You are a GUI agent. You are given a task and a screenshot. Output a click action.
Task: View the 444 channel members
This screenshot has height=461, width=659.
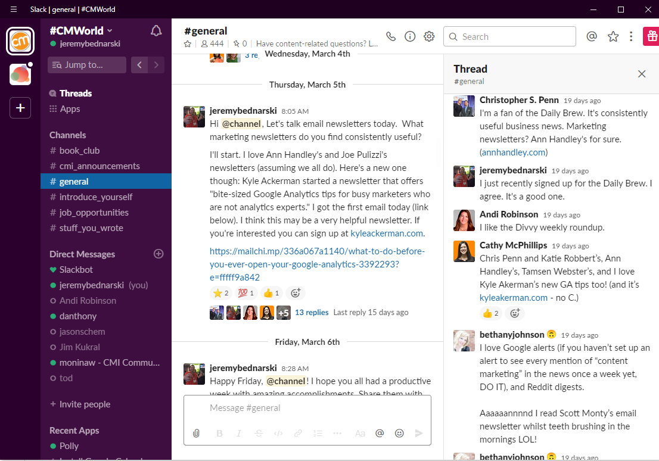pos(212,43)
